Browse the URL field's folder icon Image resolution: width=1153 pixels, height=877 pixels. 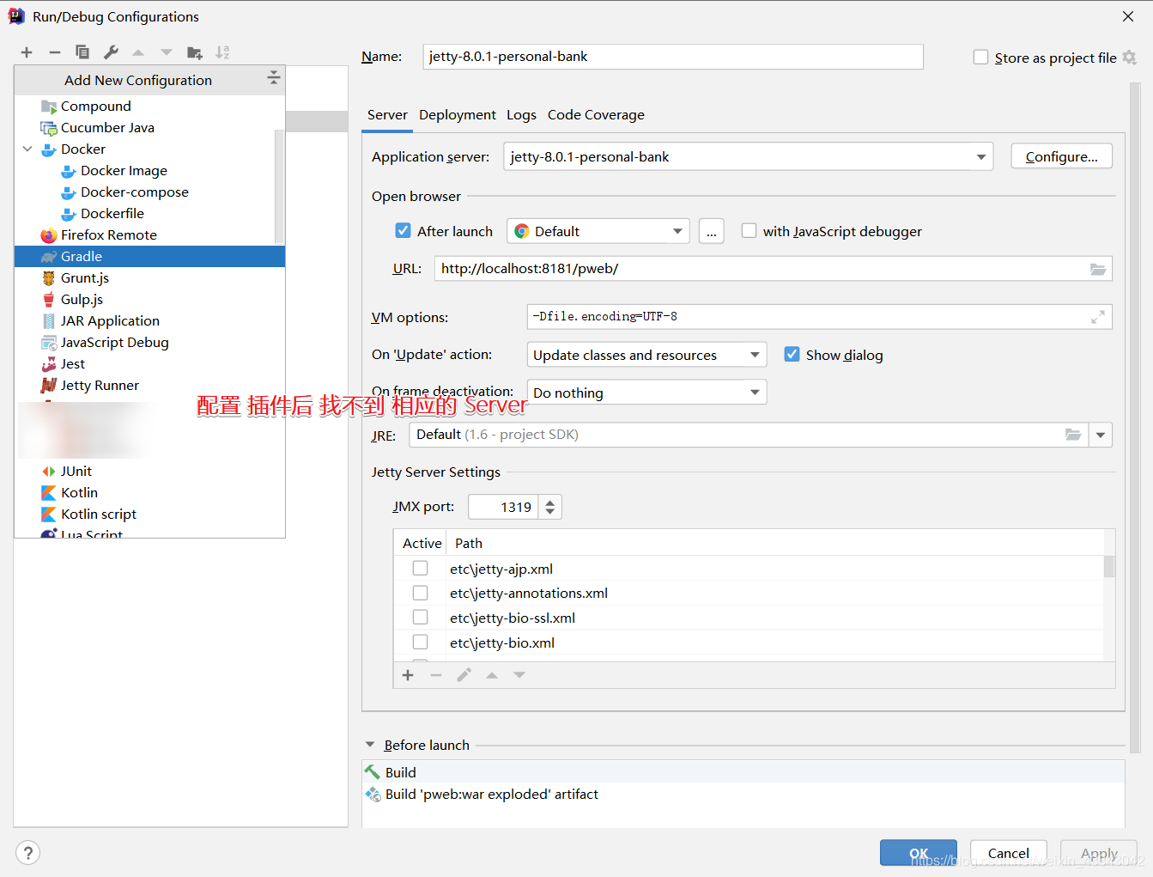[1098, 269]
